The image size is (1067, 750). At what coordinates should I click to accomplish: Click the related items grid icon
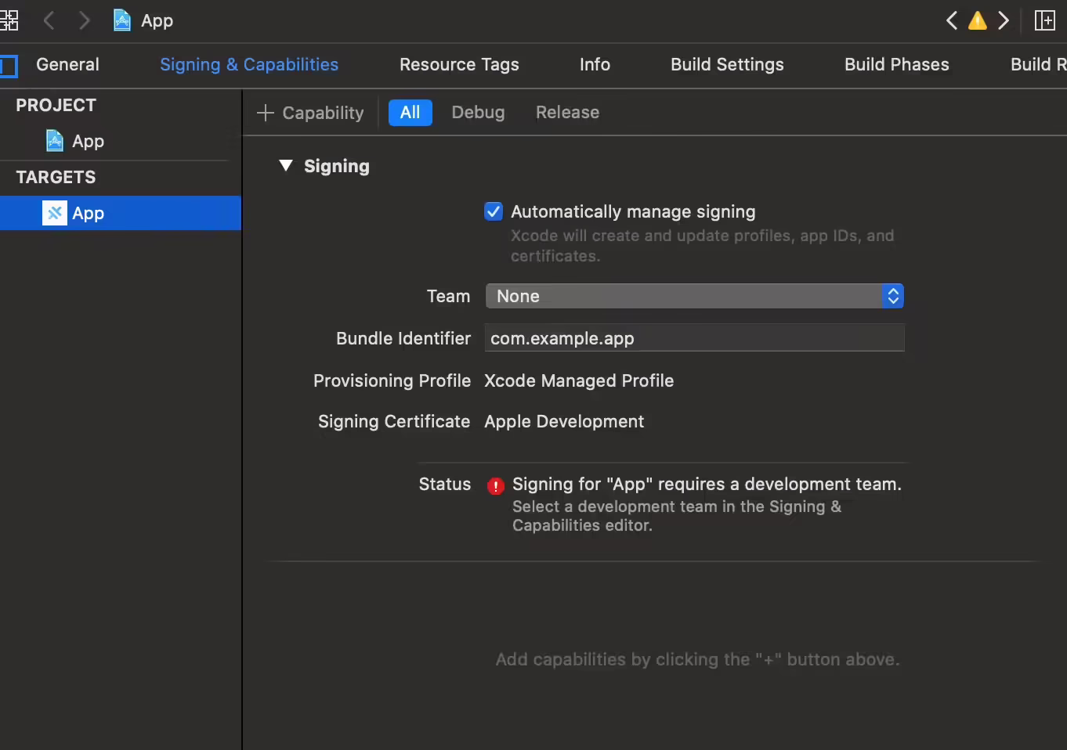9,20
